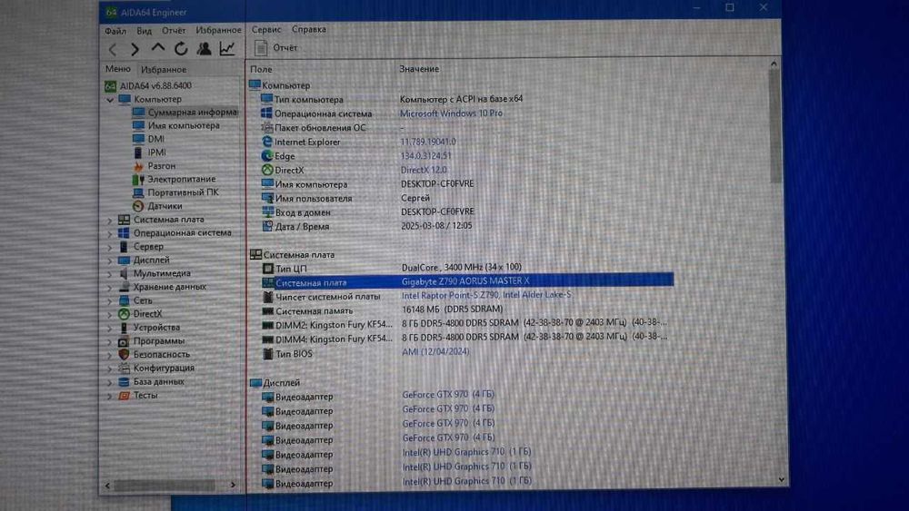Click Gigabyte Z790 AORUS MASTER X value

(x=465, y=281)
